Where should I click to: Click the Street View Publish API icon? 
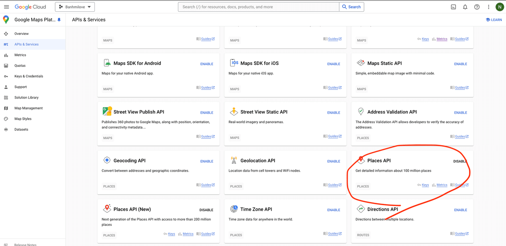point(107,111)
